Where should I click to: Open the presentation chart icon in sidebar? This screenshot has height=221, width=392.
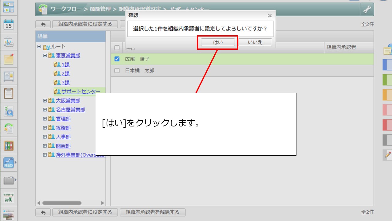(9, 42)
